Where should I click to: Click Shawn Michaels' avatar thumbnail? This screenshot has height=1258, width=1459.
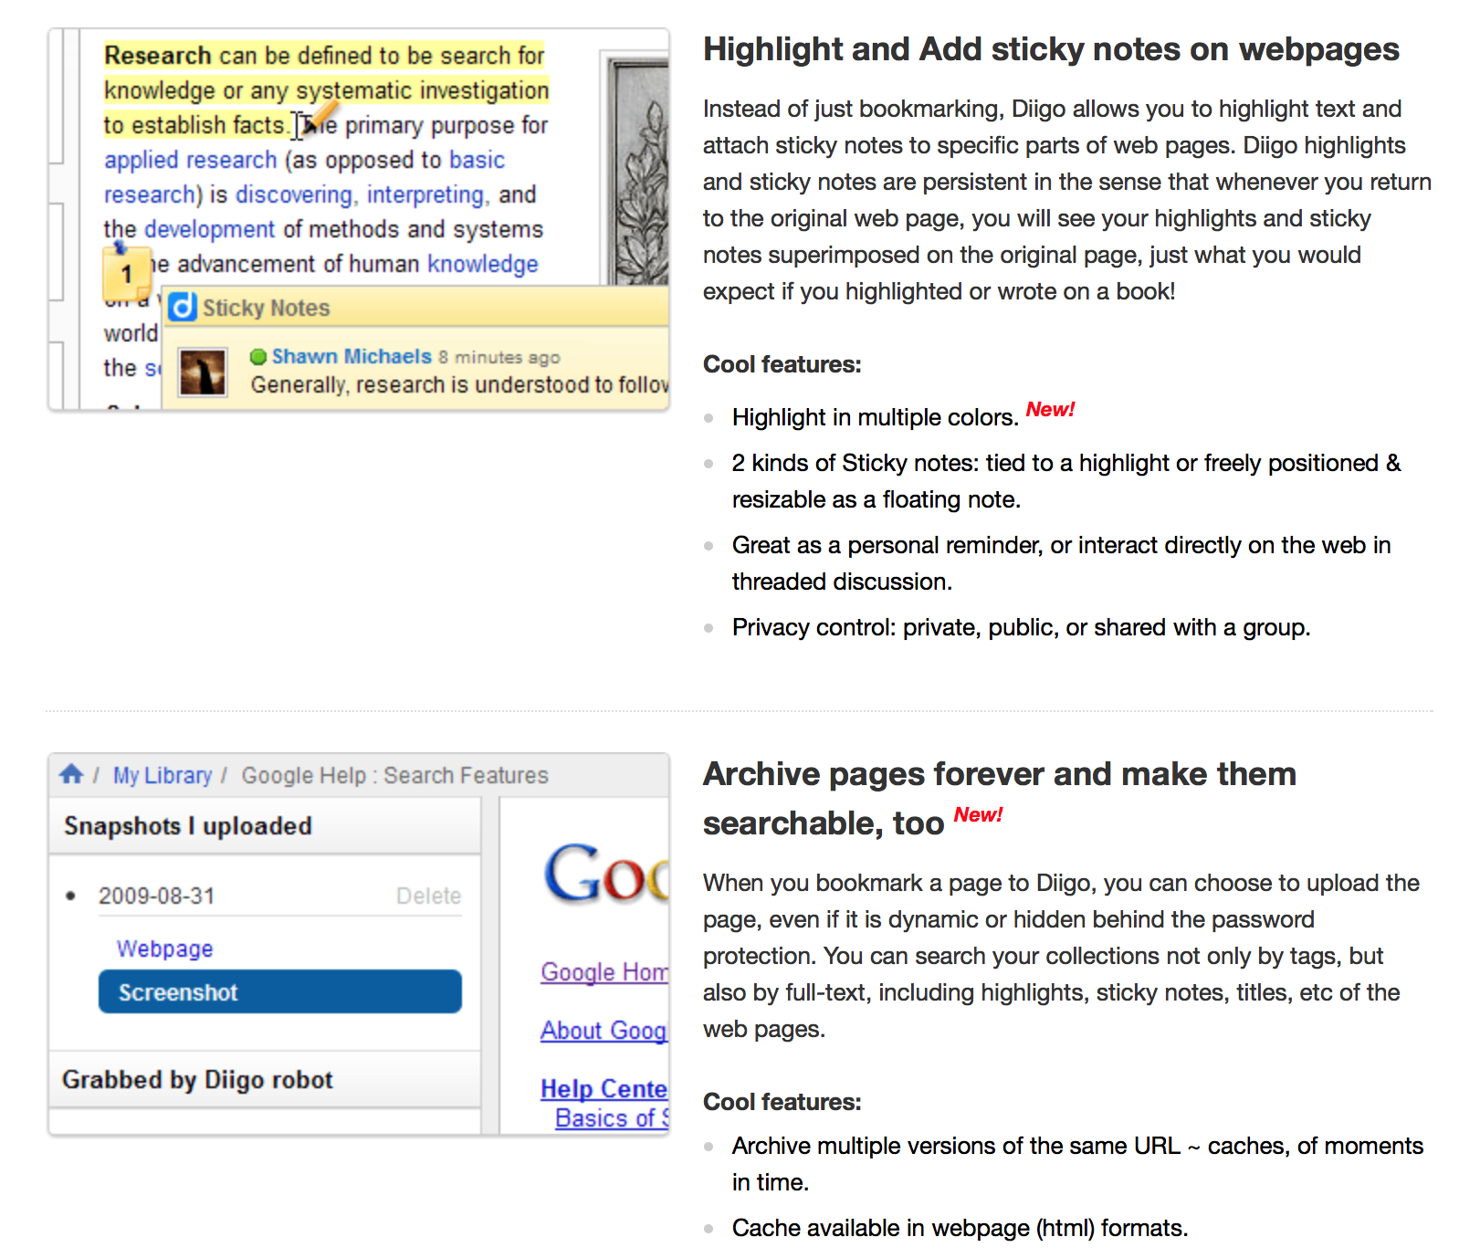[203, 372]
